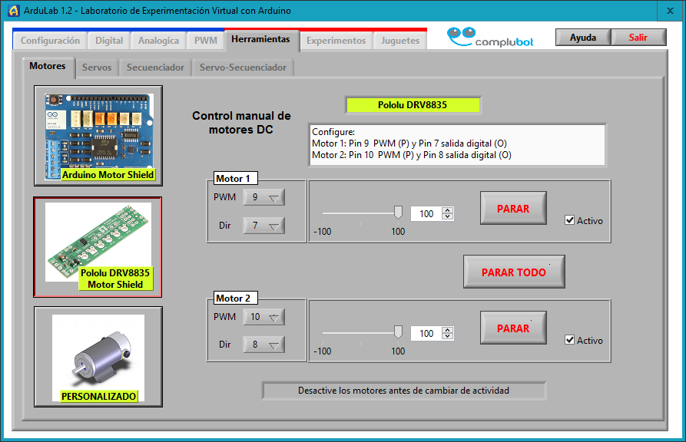The height and width of the screenshot is (442, 686).
Task: Choose the PERSONALIZADO motor image
Action: coord(98,356)
